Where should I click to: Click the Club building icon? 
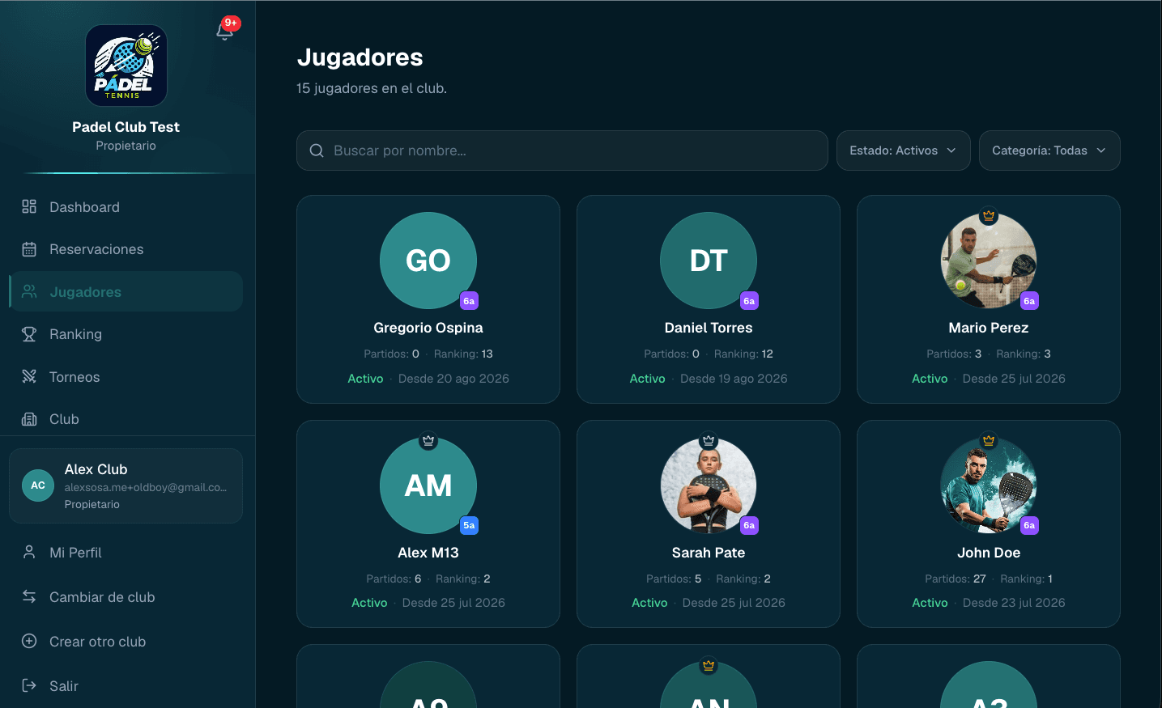coord(29,419)
